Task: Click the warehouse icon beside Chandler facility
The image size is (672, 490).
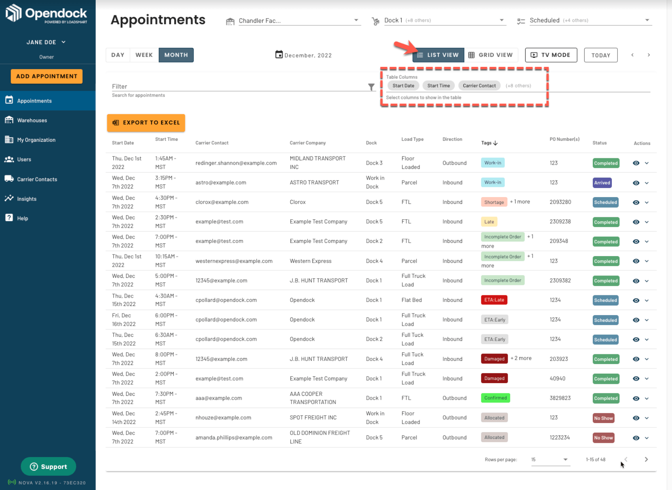Action: 230,21
